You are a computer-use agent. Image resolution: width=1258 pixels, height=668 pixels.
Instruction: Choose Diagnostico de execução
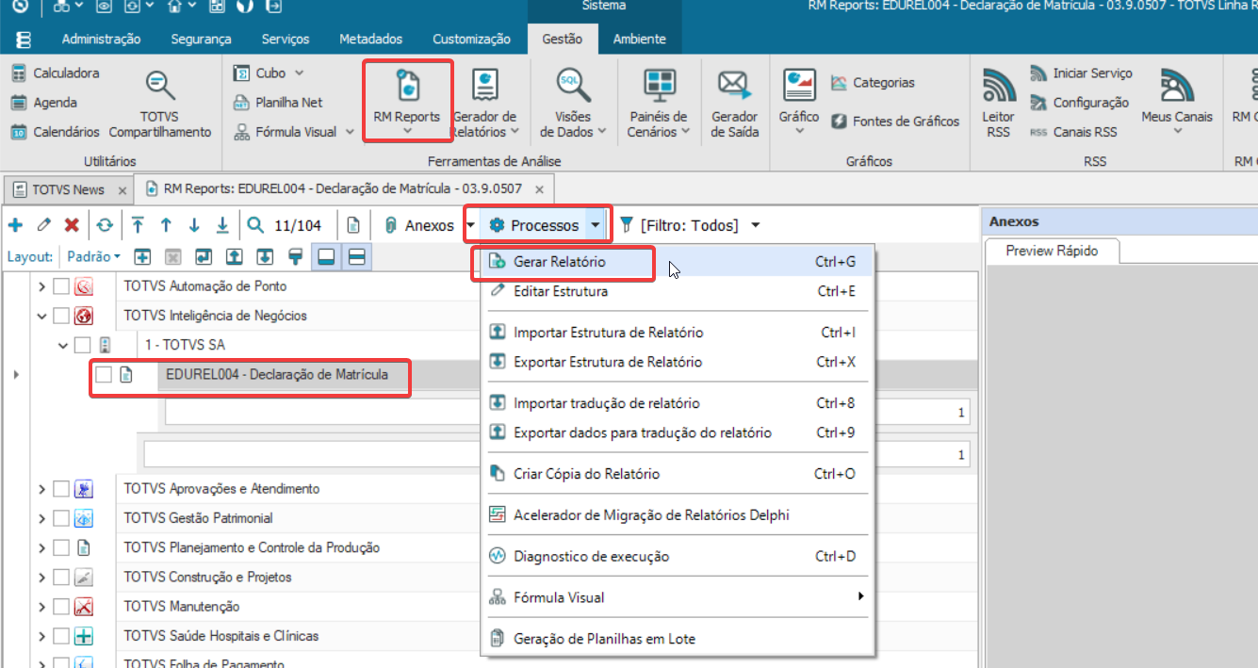pos(675,556)
